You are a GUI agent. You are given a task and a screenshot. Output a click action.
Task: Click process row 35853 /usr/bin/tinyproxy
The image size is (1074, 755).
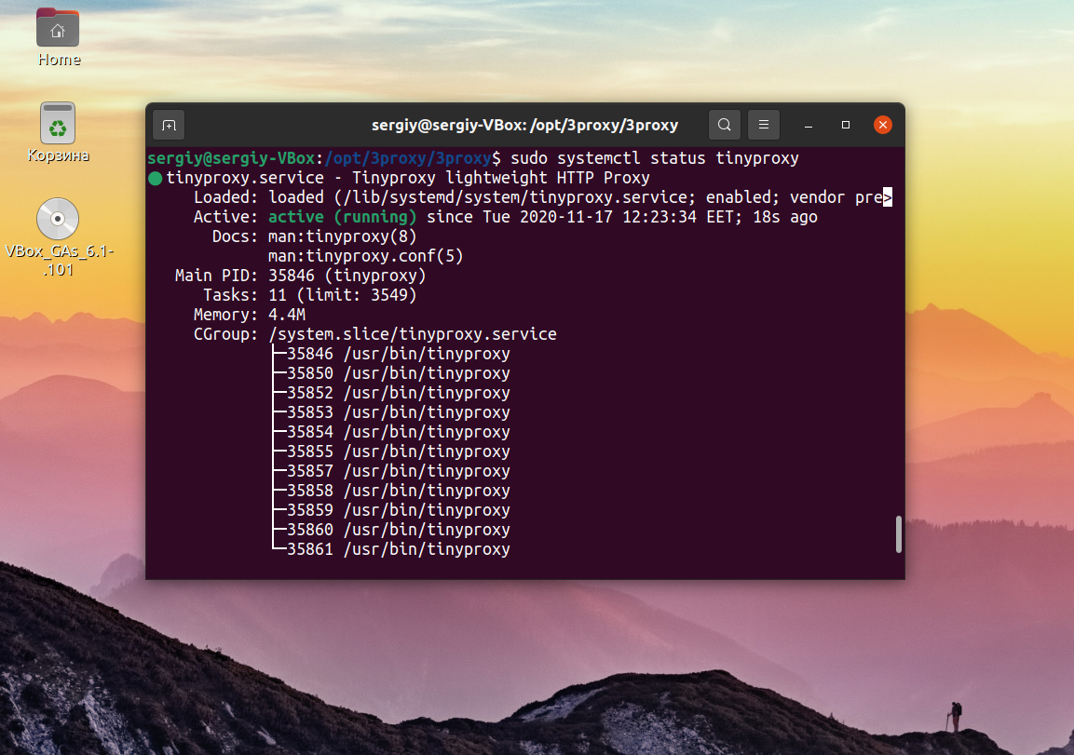click(399, 412)
